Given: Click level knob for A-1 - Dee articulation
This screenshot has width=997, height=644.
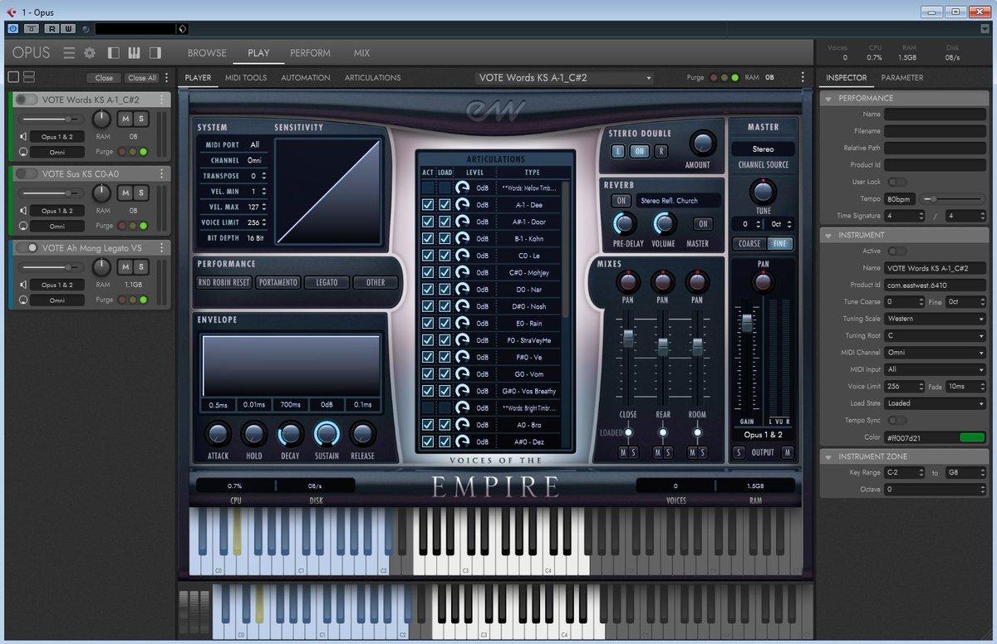Looking at the screenshot, I should 463,204.
